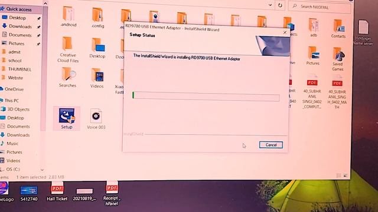Select Quick access in navigation pane
Viewport: 378px width, 212px height.
tap(19, 9)
